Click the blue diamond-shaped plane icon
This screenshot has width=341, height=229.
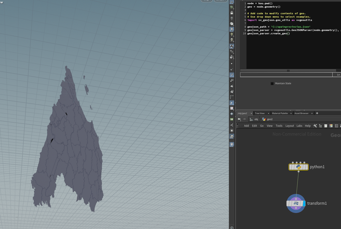[232, 114]
